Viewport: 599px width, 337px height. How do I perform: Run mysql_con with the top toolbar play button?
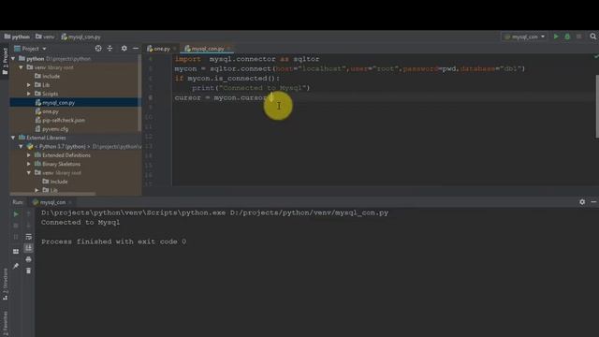556,37
